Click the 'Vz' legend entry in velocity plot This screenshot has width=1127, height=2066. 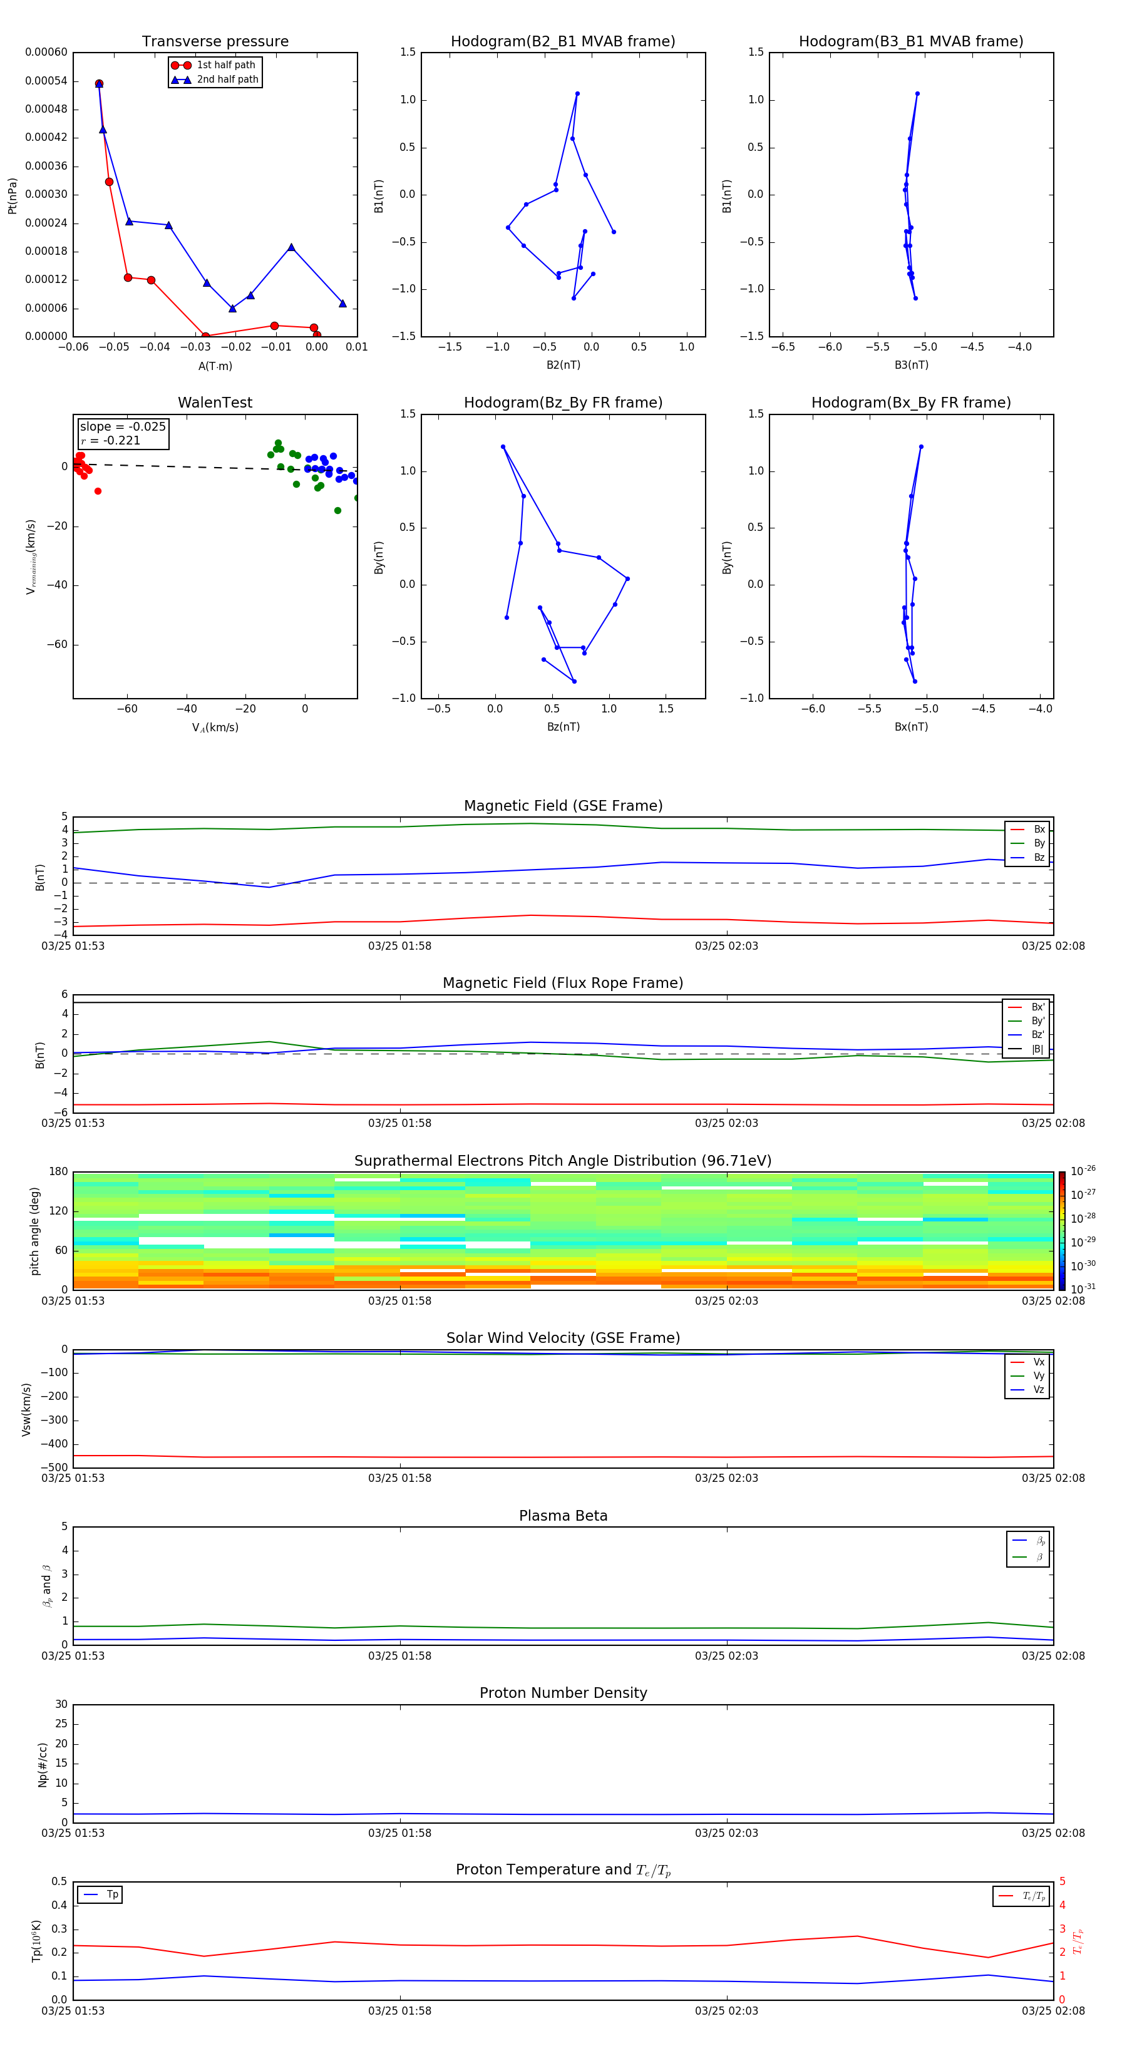tap(1027, 1390)
